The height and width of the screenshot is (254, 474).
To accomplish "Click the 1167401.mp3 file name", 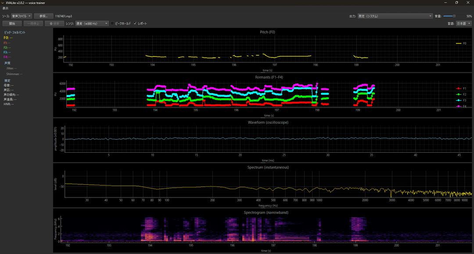I will tap(64, 16).
